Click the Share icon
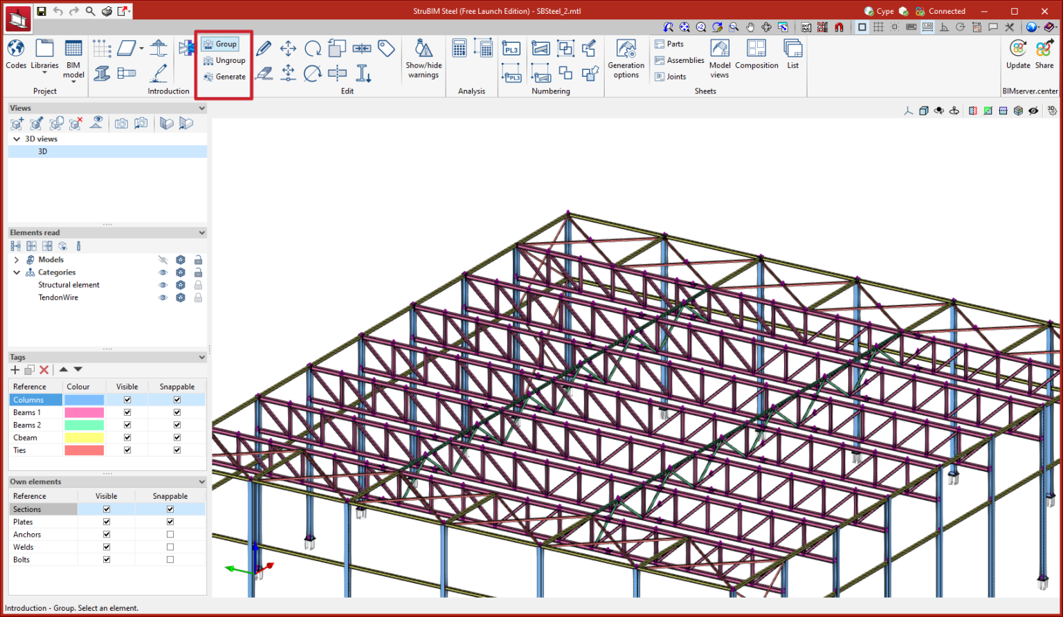The image size is (1063, 617). [1044, 49]
